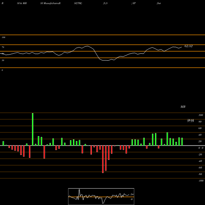
Task: Open the mini overview chart thumbnail
Action: [101, 196]
